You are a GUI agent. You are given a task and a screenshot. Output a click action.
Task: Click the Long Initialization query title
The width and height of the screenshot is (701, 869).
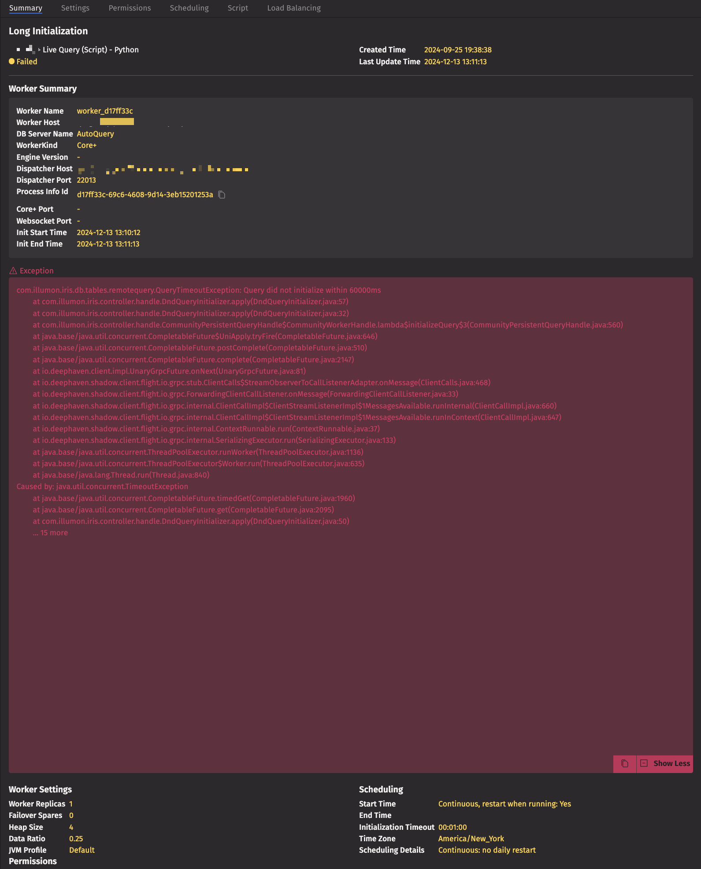click(x=48, y=31)
